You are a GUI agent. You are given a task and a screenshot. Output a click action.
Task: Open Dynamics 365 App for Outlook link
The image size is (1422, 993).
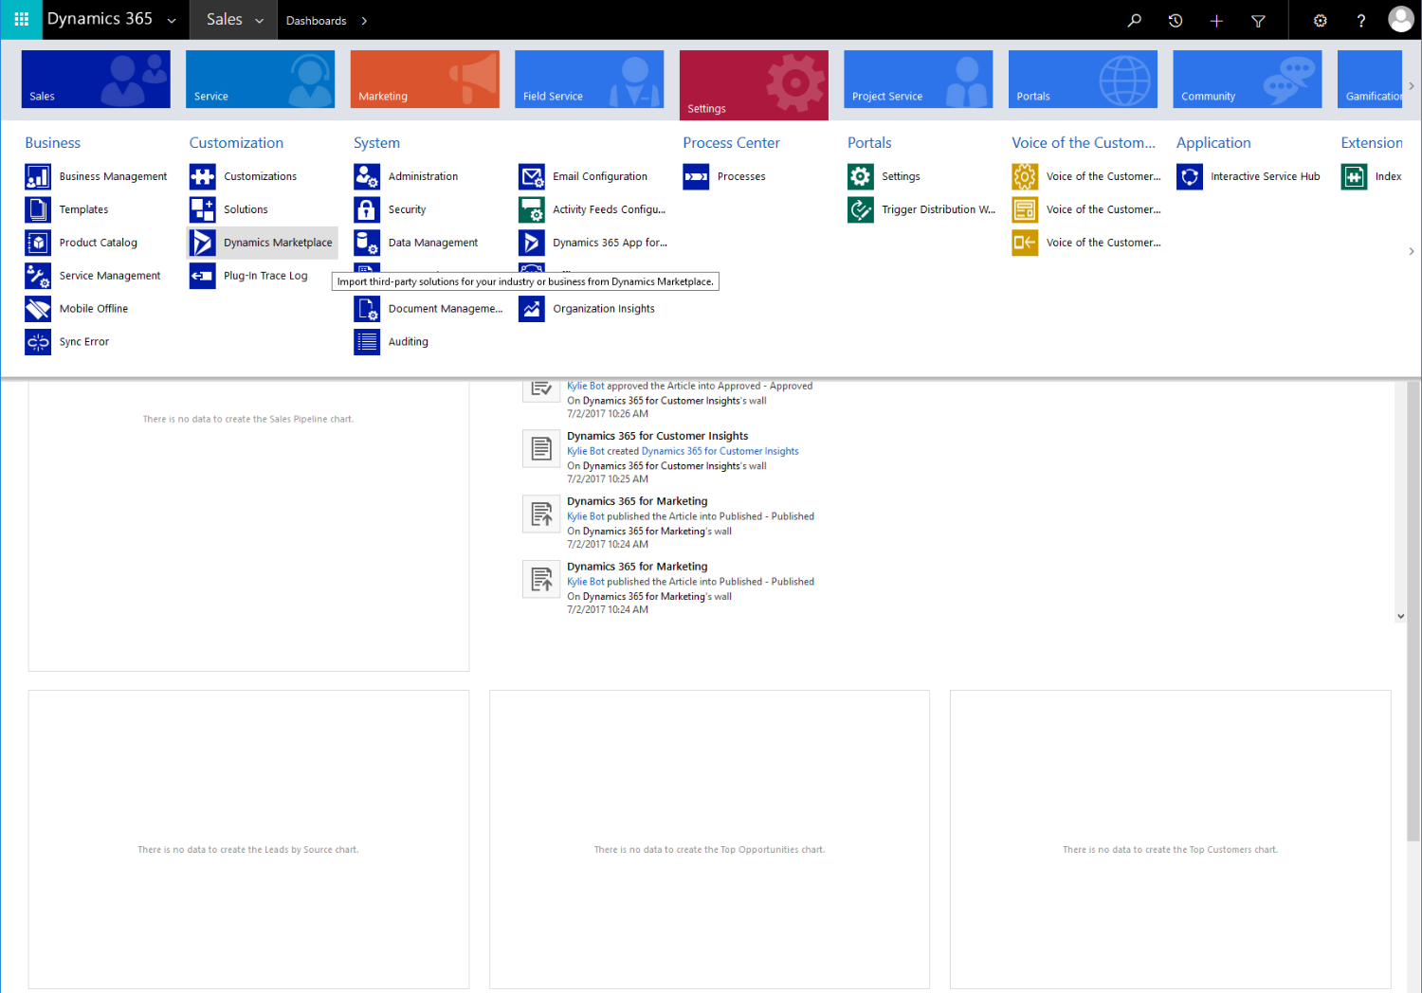pos(610,243)
